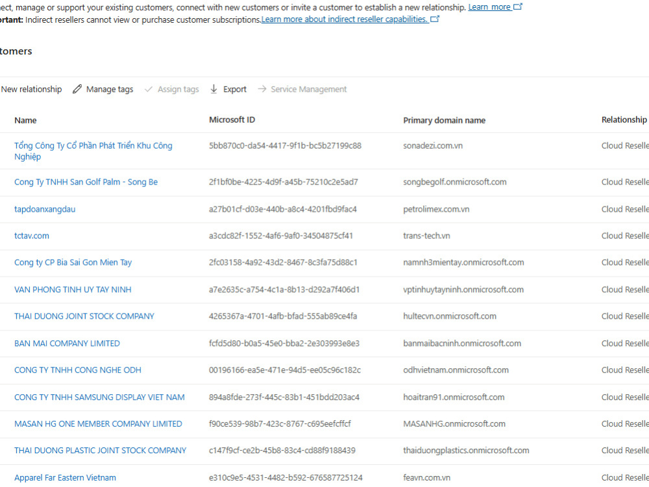Screen dimensions: 649x487
Task: Click domain odhvietnam.onmicrosoft.com
Action: click(456, 370)
